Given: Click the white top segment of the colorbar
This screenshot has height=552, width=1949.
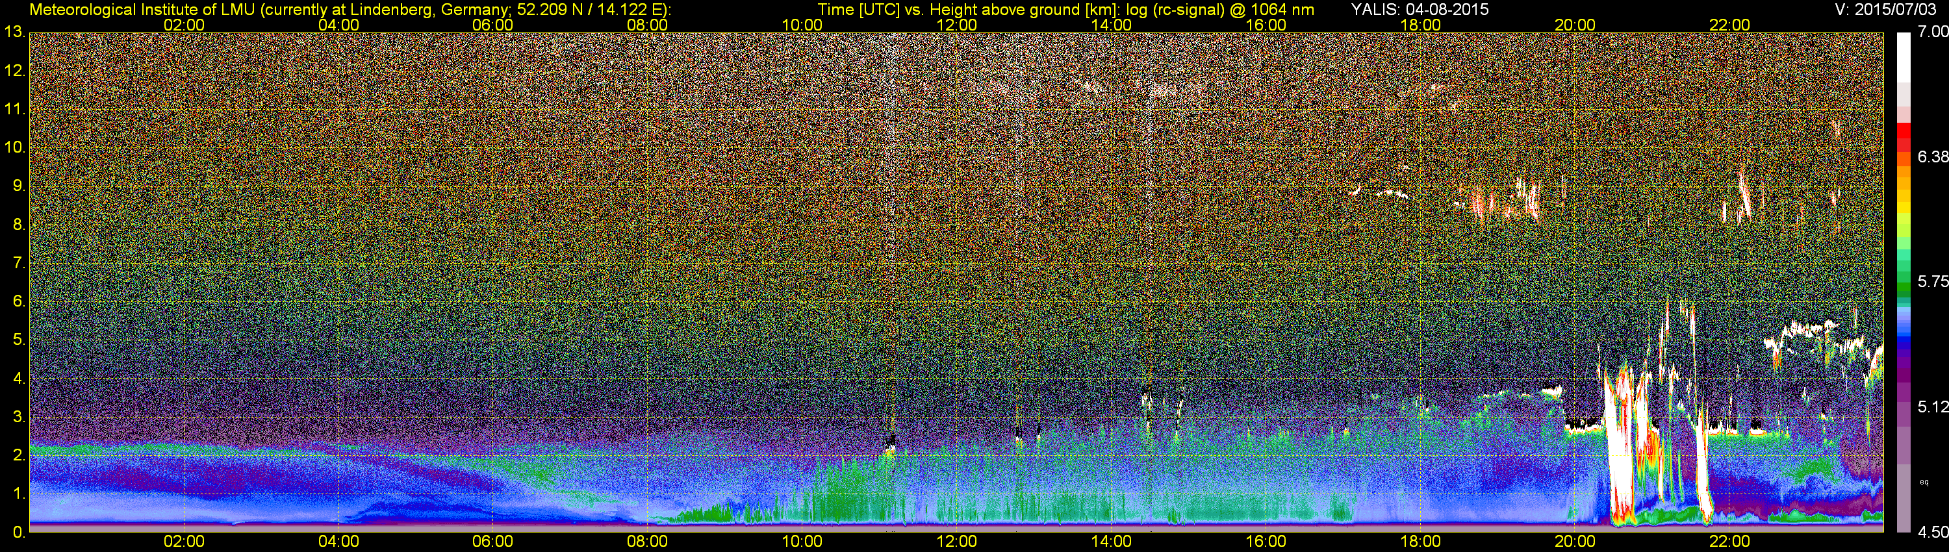Looking at the screenshot, I should [1904, 56].
